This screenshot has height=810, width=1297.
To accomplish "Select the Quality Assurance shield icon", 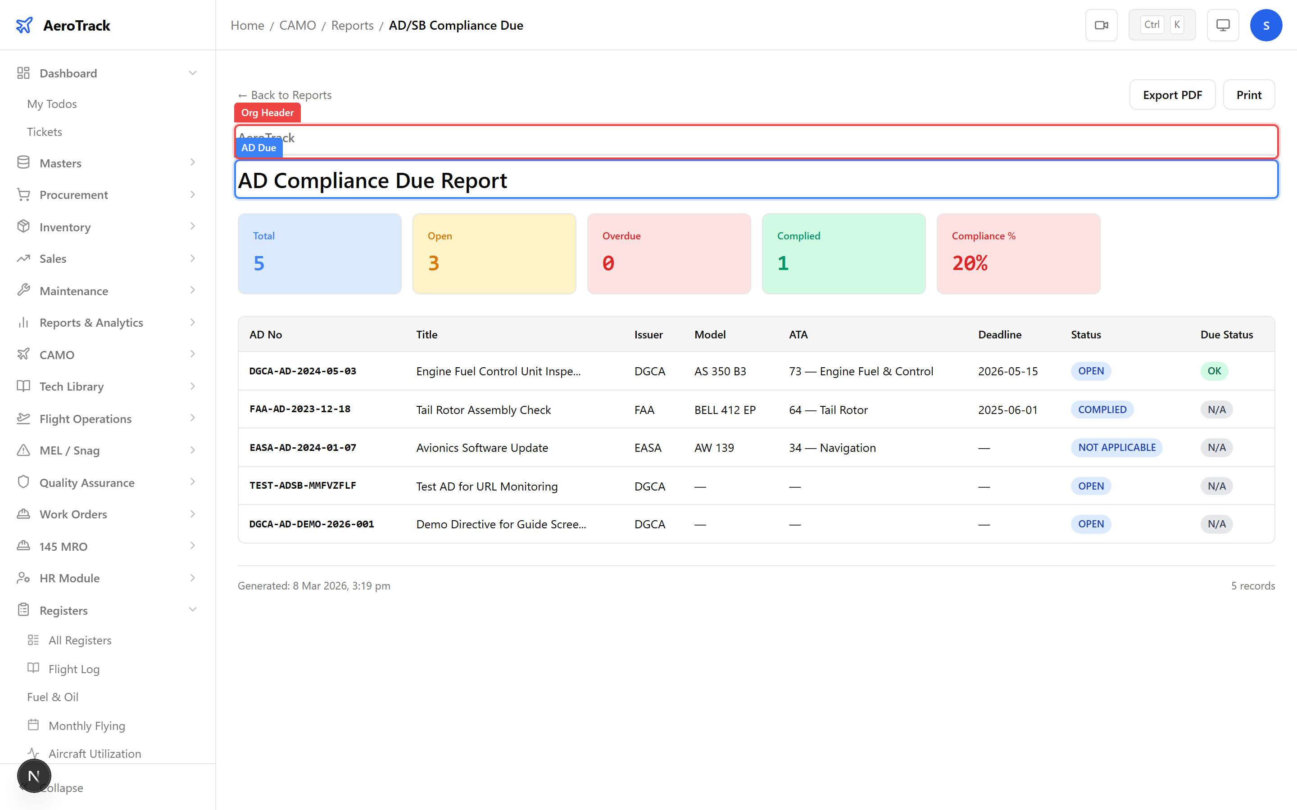I will pos(23,482).
